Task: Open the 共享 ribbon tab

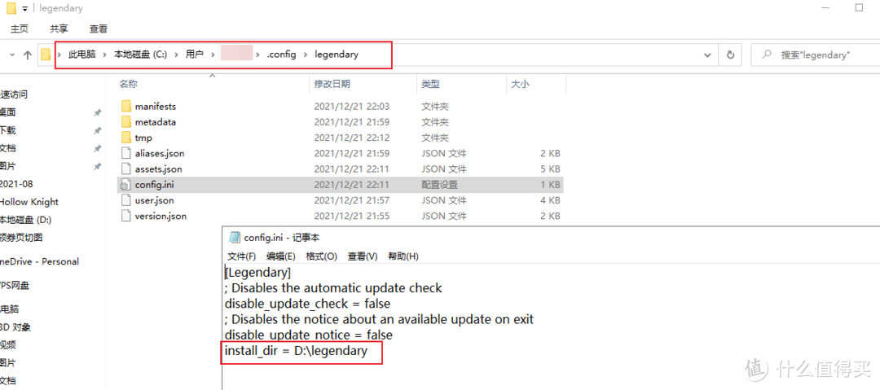Action: [x=59, y=28]
